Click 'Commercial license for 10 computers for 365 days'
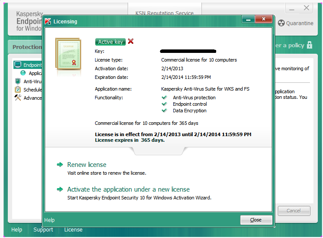 coord(146,123)
